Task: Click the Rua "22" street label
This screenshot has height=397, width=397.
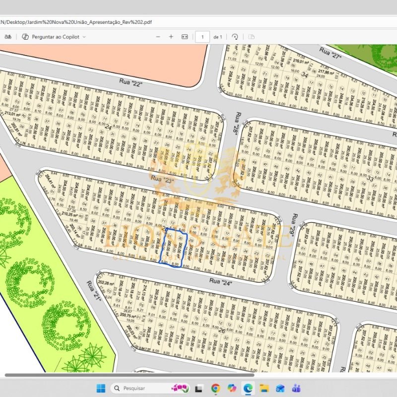Action: tap(131, 82)
